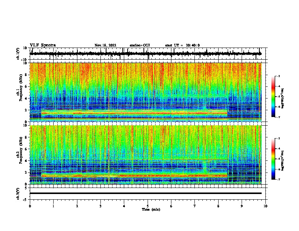
Task: Click the "-7" value below ch.2 color bar
Action: 278,179
